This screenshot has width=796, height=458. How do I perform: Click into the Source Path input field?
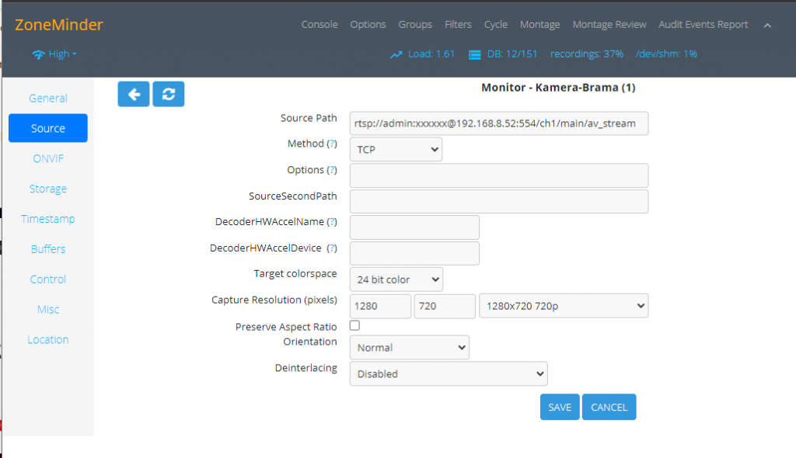point(498,123)
